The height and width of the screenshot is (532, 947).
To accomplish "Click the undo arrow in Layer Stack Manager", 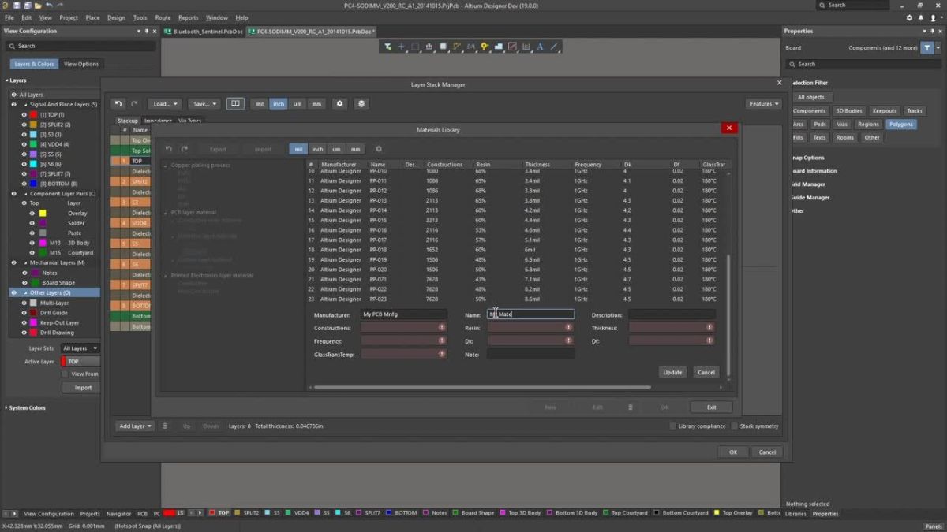I will (x=118, y=103).
